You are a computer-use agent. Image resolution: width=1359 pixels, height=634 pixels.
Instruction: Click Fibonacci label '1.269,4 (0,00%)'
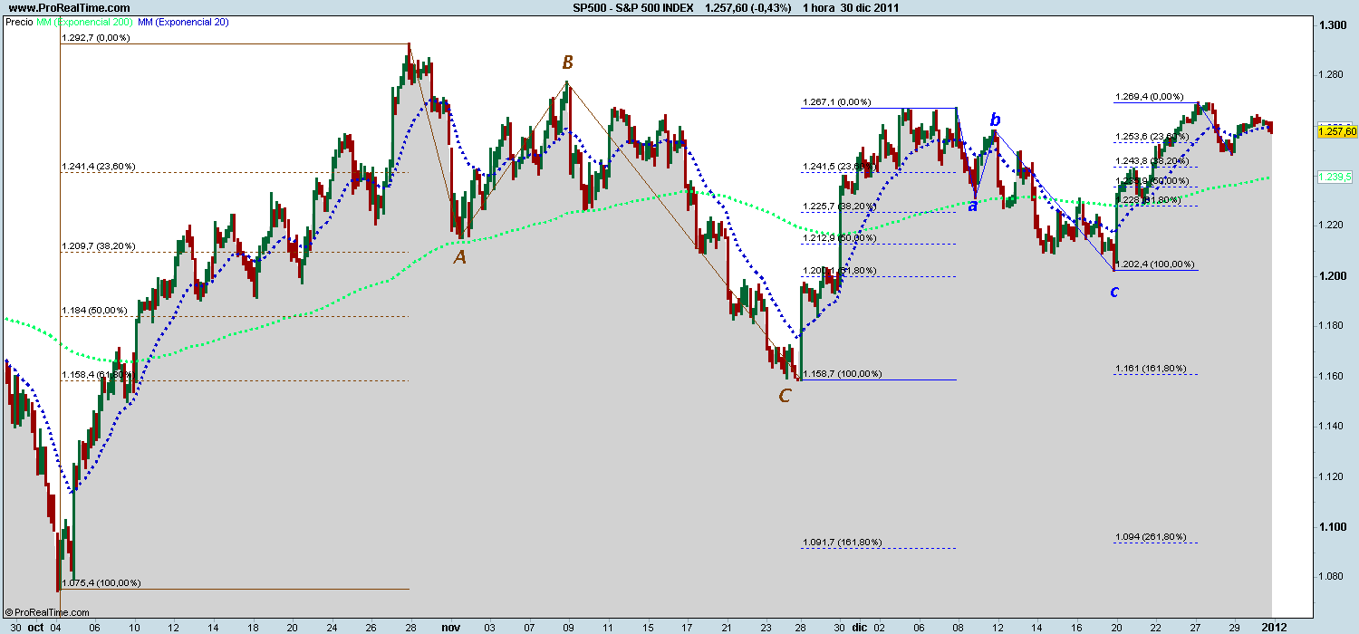click(1149, 96)
